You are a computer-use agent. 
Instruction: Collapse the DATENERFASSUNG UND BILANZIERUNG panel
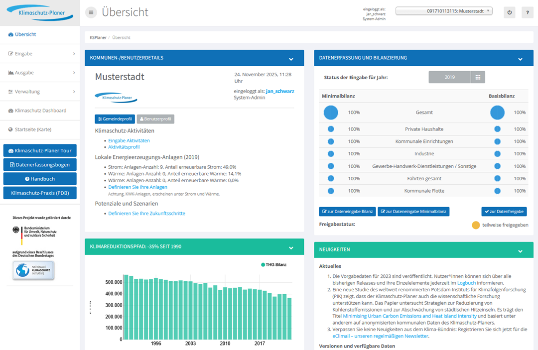(x=520, y=58)
